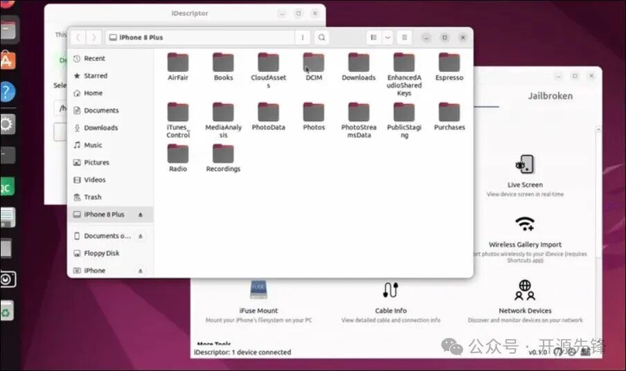Select iPhone 8 Plus in the sidebar
Viewport: 626px width, 371px height.
click(x=110, y=215)
